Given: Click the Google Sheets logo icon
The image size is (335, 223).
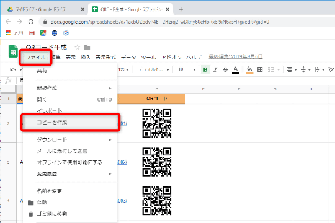Looking at the screenshot, I should 13,51.
